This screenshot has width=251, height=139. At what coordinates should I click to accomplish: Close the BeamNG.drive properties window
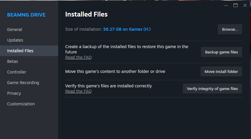(x=245, y=5)
